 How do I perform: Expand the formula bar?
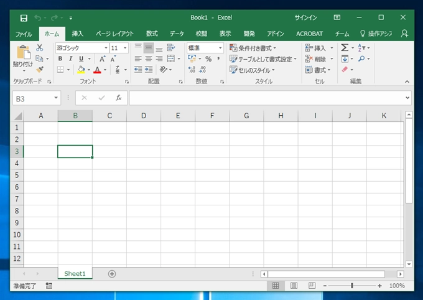click(407, 98)
